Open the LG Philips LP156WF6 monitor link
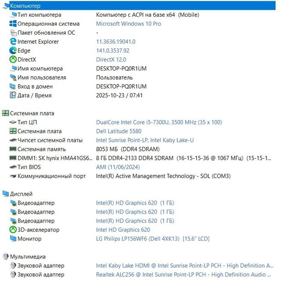This screenshot has width=292, height=285. (153, 239)
